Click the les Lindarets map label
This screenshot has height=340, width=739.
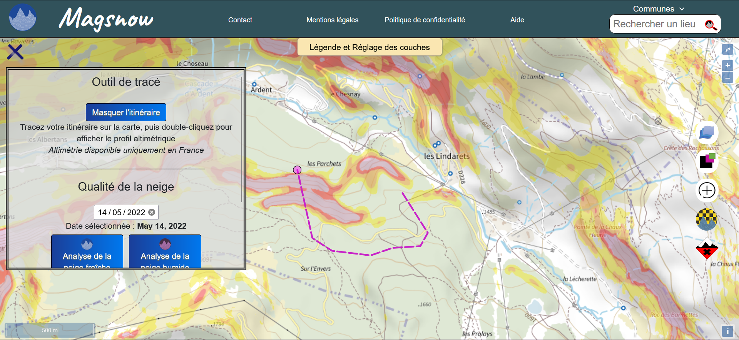(x=446, y=156)
